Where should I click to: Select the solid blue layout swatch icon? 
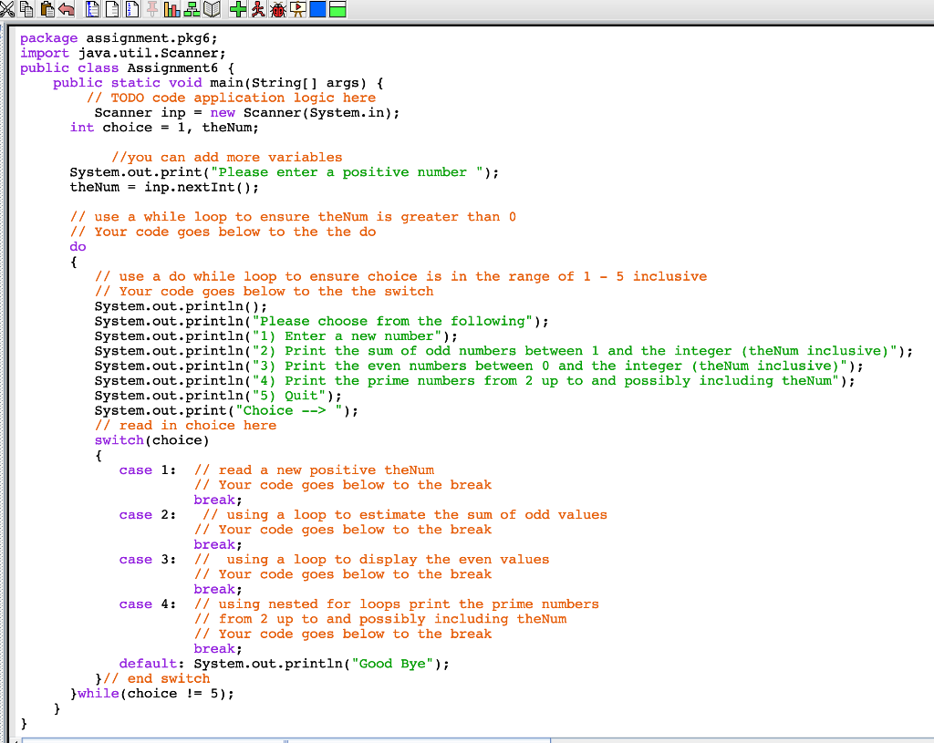317,9
